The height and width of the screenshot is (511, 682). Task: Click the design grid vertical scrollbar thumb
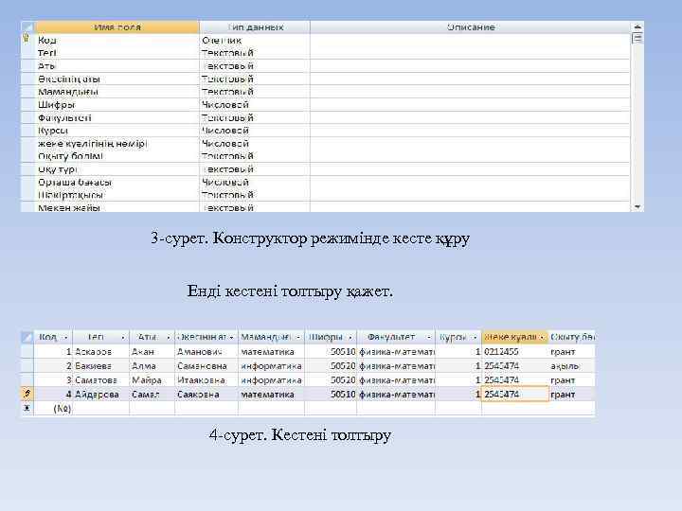(x=637, y=38)
